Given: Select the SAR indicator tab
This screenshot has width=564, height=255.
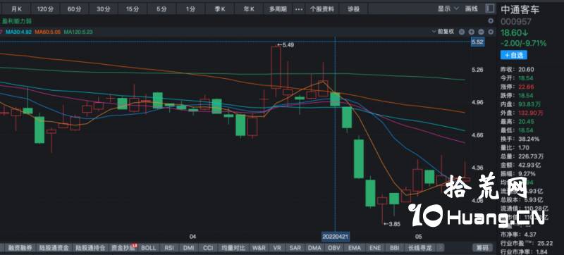Looking at the screenshot, I should point(295,248).
